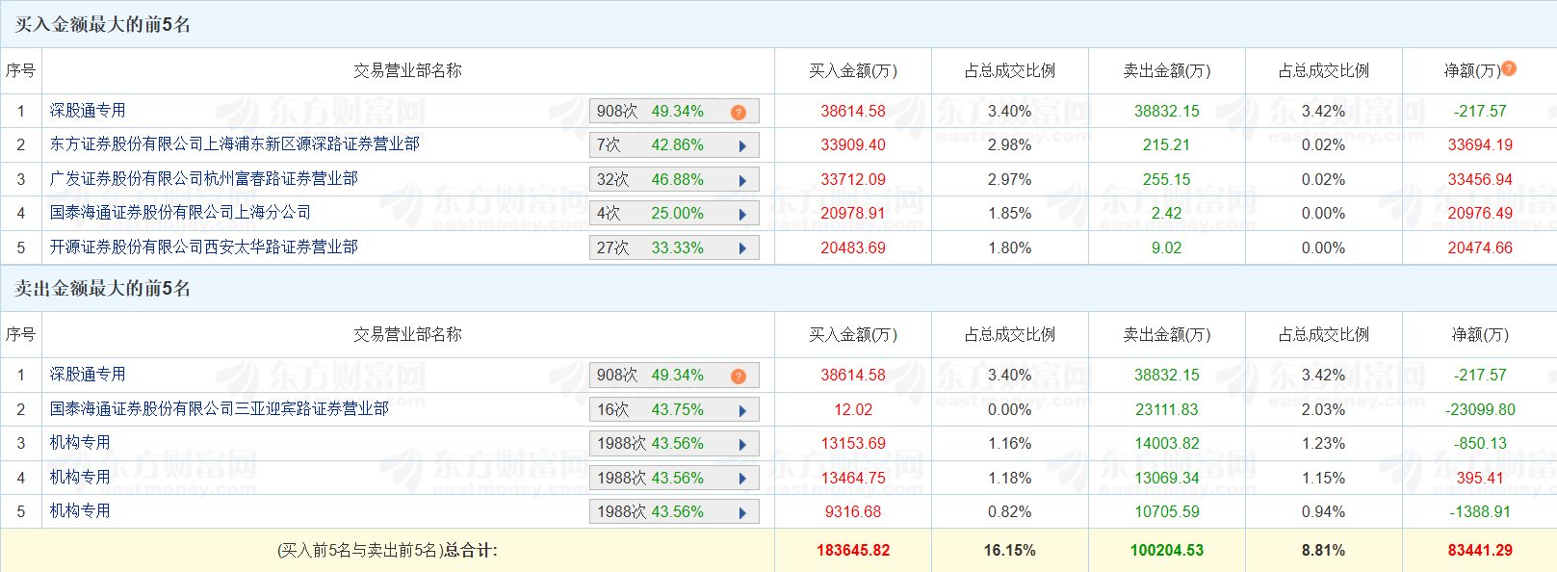Expand arrow for 国泰海通三亚迎宾路 row
Viewport: 1557px width, 572px height.
[742, 411]
